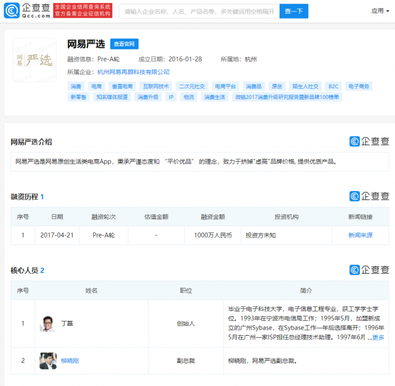Click the 投资方未知 investor cell
Viewport: 395px width, 386px height.
[287, 235]
